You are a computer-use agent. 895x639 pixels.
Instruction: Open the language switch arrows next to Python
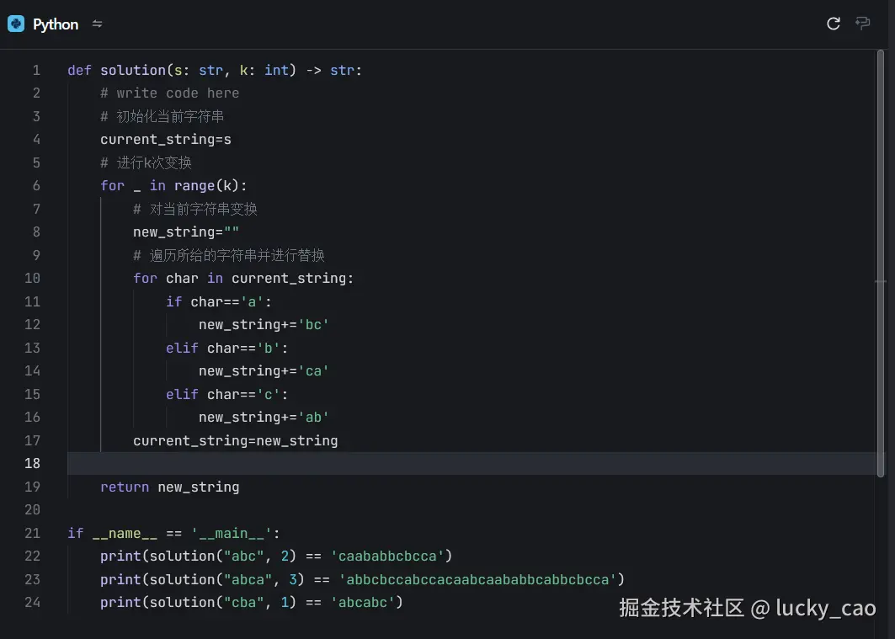click(97, 24)
